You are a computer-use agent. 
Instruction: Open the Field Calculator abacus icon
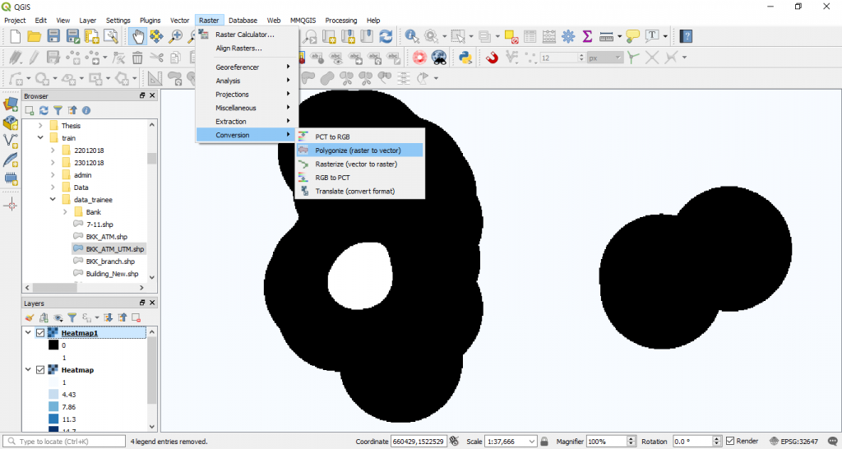[x=548, y=36]
